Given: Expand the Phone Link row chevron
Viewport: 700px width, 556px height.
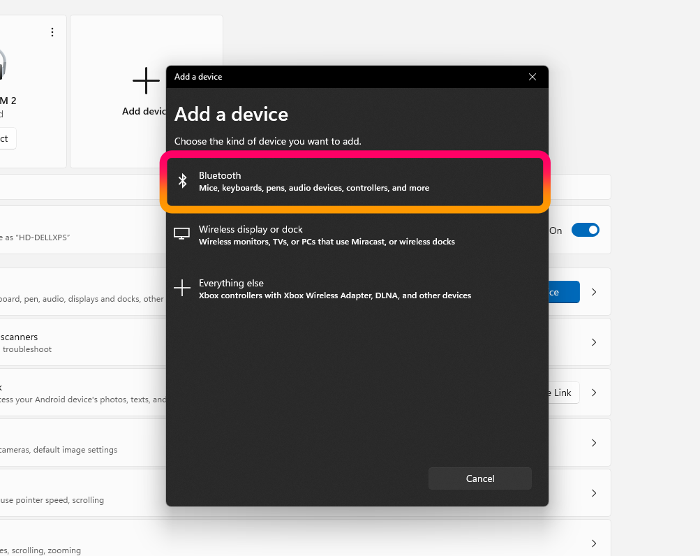Looking at the screenshot, I should [594, 393].
